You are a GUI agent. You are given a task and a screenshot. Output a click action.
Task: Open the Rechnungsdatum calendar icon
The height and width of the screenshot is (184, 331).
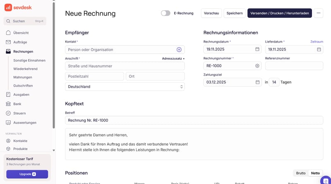coord(257,49)
